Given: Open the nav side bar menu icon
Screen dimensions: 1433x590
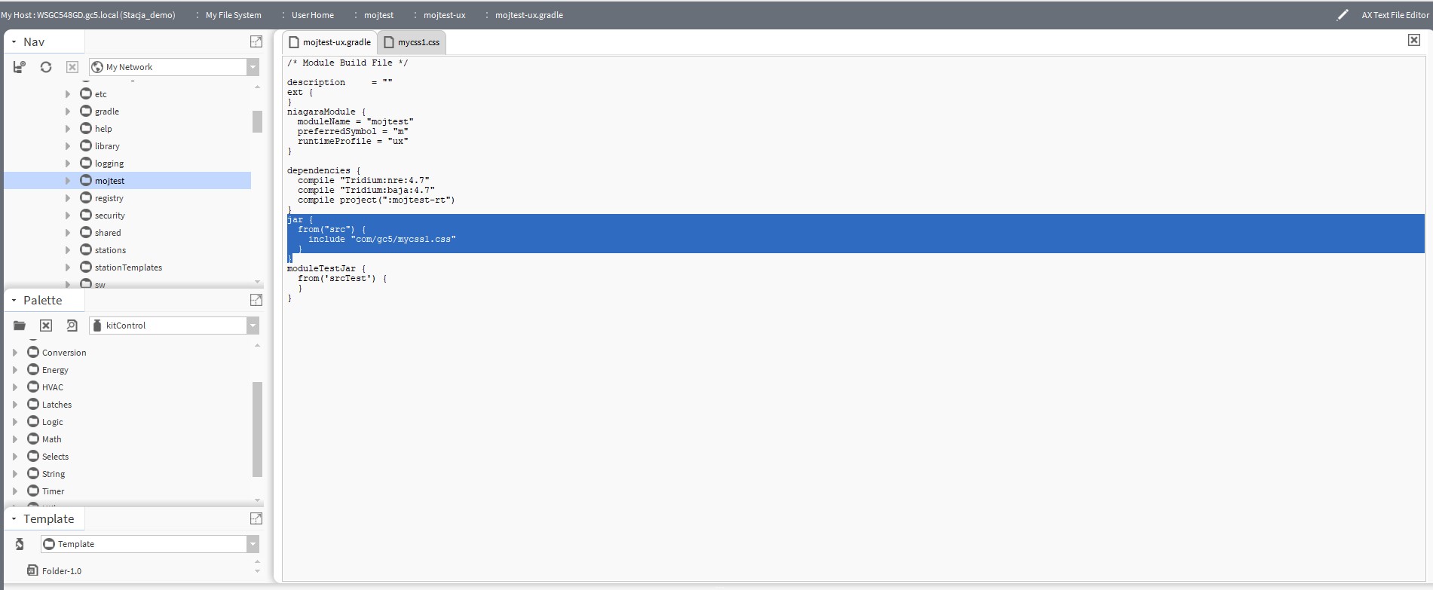Looking at the screenshot, I should 20,67.
